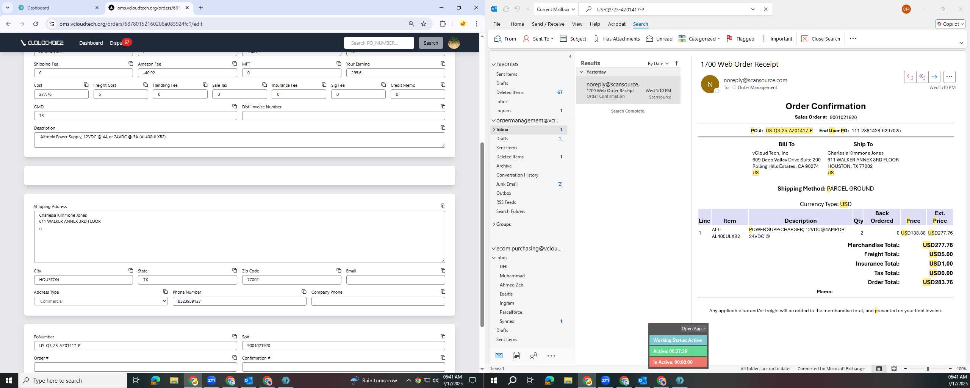970x388 pixels.
Task: Switch to Reading view in status bar
Action: 894,369
